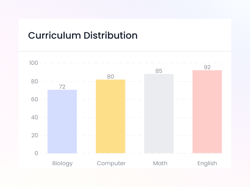
Task: Click the Curriculum Distribution chart title
Action: click(82, 36)
